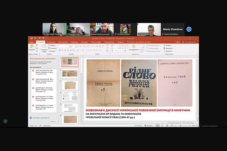The height and width of the screenshot is (151, 227).
Task: Open the Розділ section dropdown
Action: coord(52,51)
